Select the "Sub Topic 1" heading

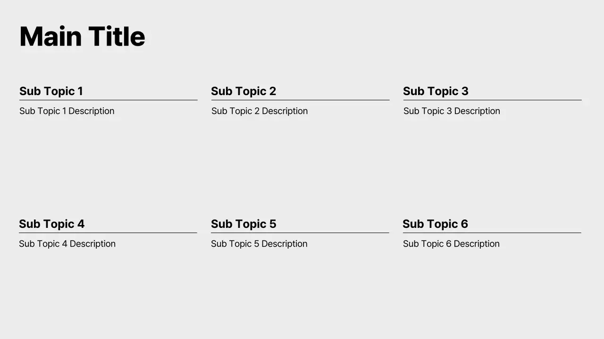[x=51, y=91]
